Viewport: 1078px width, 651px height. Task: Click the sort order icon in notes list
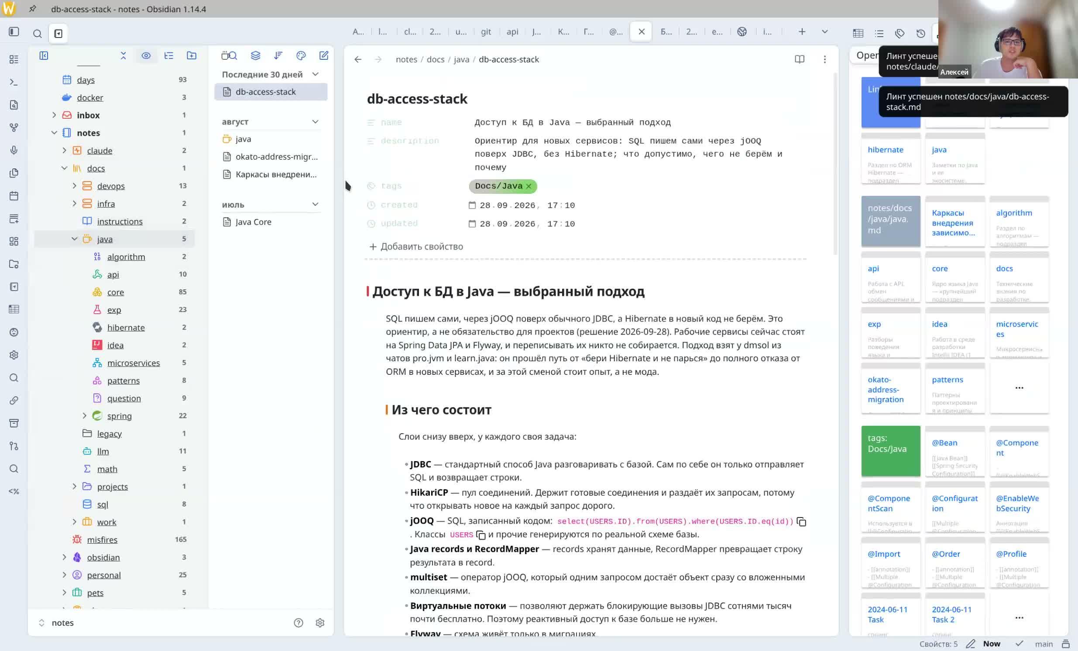coord(278,55)
